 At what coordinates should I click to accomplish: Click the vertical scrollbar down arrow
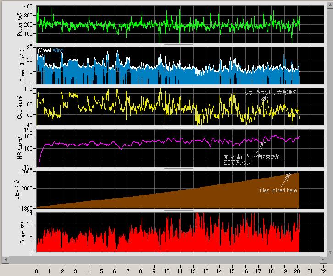point(330,253)
